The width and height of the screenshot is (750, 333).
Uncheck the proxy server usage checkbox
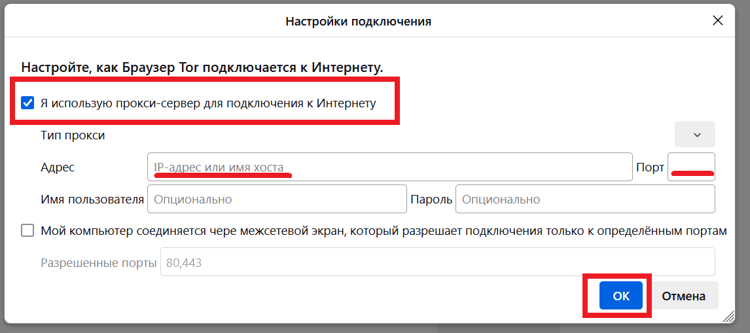[x=27, y=103]
